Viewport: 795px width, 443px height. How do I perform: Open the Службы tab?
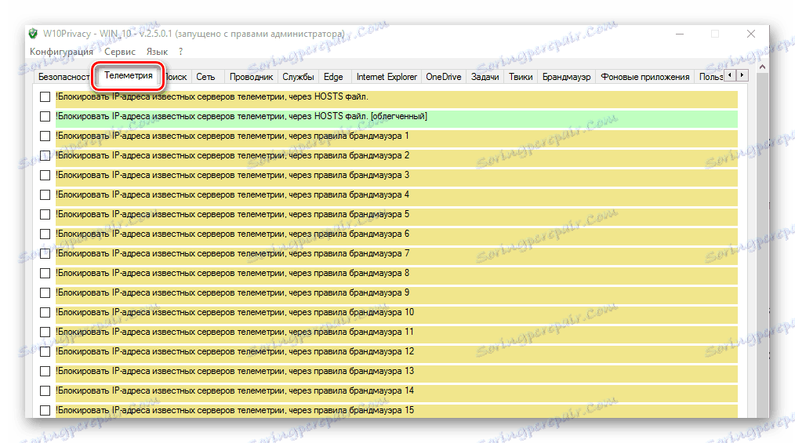point(298,77)
